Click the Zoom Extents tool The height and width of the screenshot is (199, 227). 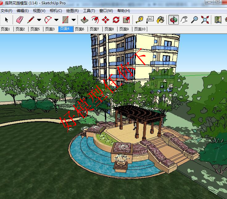pyautogui.click(x=205, y=20)
